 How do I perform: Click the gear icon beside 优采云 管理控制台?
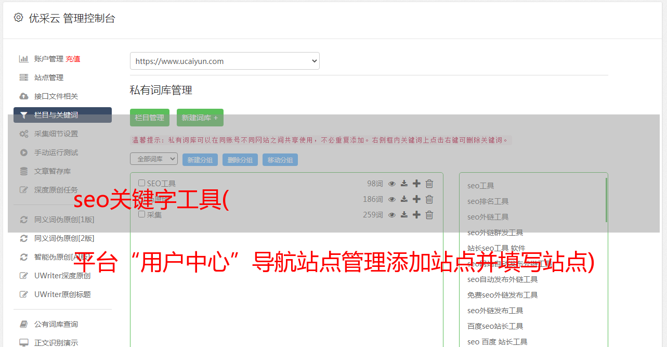point(18,18)
